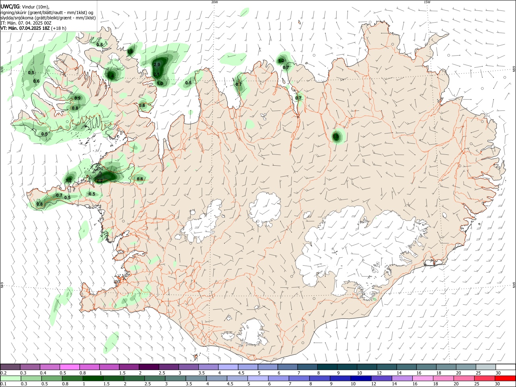The image size is (516, 387).
Task: Click the 14 light violet swatch in lower legend
Action: pyautogui.click(x=402, y=378)
